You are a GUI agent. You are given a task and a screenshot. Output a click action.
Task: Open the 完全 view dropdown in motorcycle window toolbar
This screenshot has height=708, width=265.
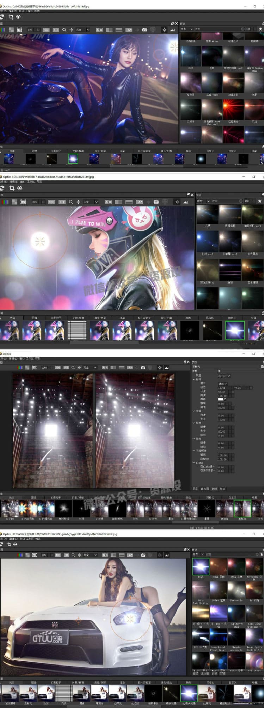click(x=83, y=30)
